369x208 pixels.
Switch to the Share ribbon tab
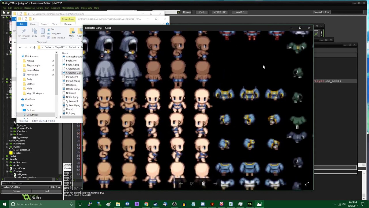[44, 24]
